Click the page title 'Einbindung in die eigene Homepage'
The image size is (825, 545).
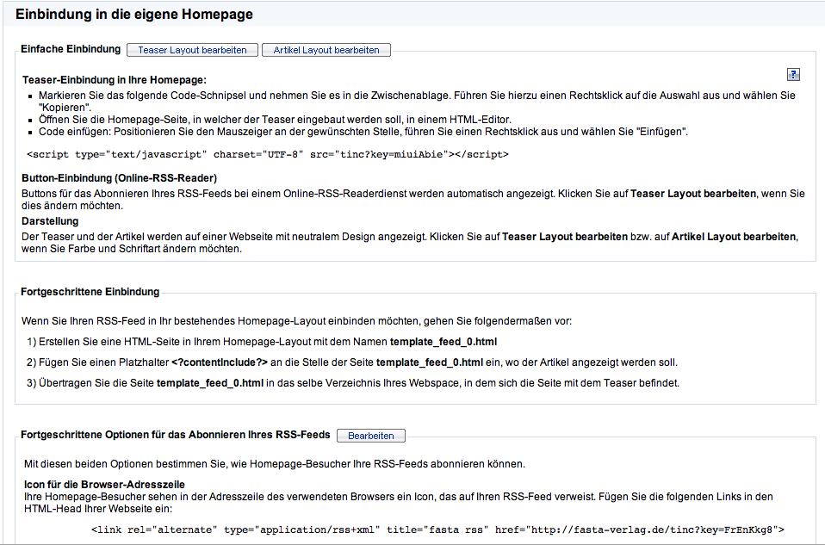click(x=133, y=15)
